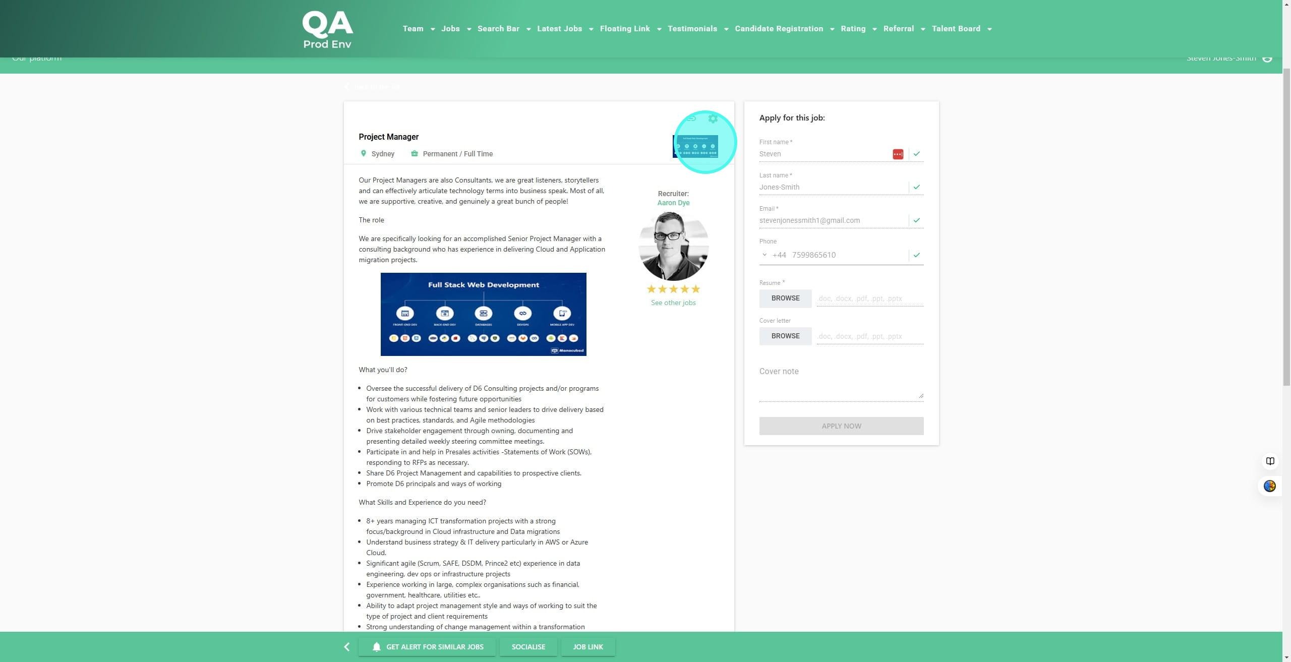Image resolution: width=1291 pixels, height=662 pixels.
Task: Expand the phone country code dropdown
Action: 765,255
